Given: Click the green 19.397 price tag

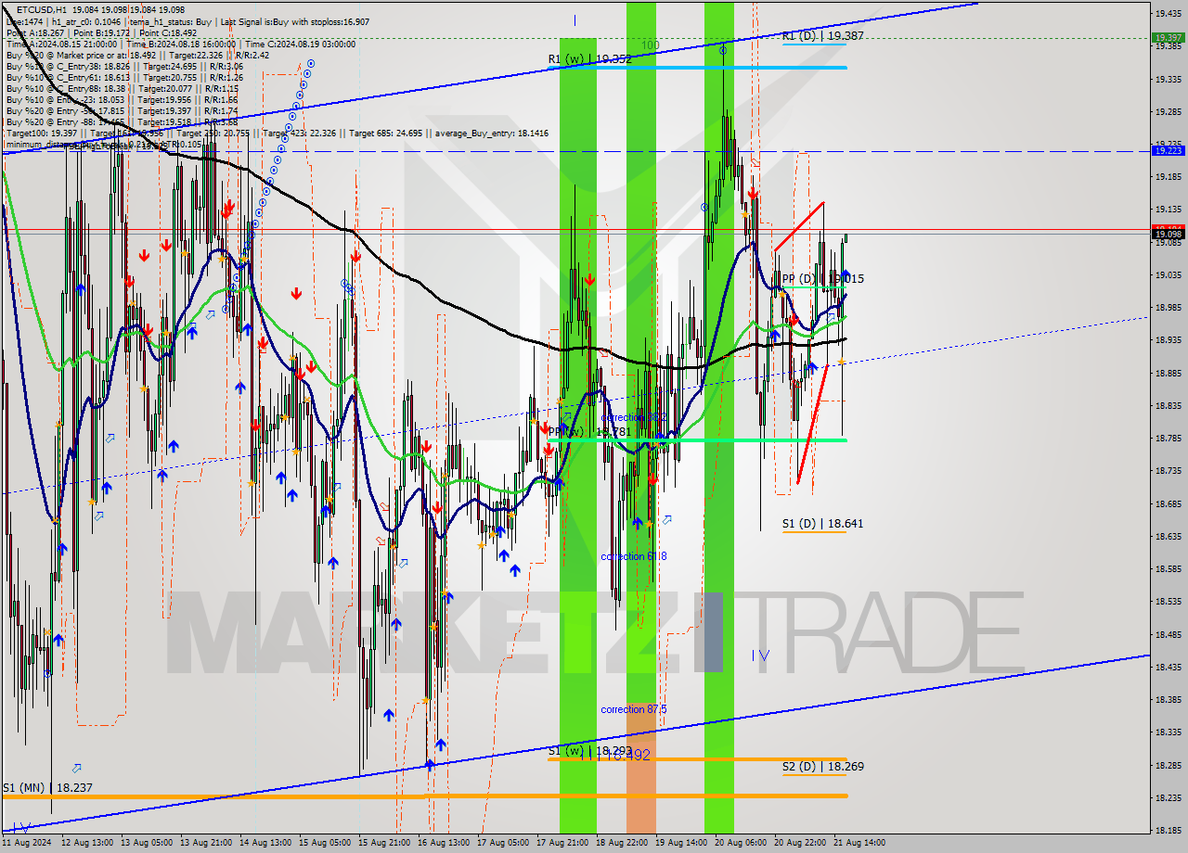Looking at the screenshot, I should tap(1168, 38).
